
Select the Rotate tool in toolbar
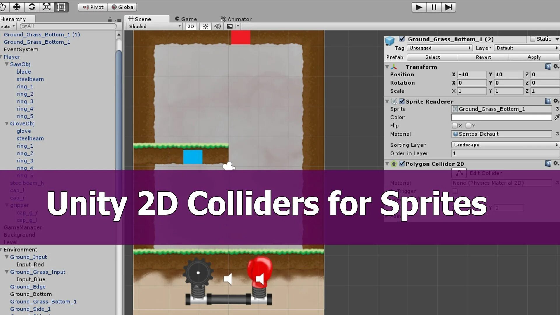[32, 7]
